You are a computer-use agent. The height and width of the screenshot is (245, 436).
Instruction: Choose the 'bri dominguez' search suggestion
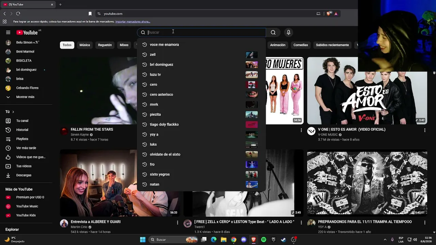[x=201, y=65]
